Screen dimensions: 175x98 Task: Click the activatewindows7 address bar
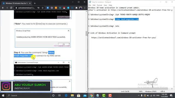27,8
